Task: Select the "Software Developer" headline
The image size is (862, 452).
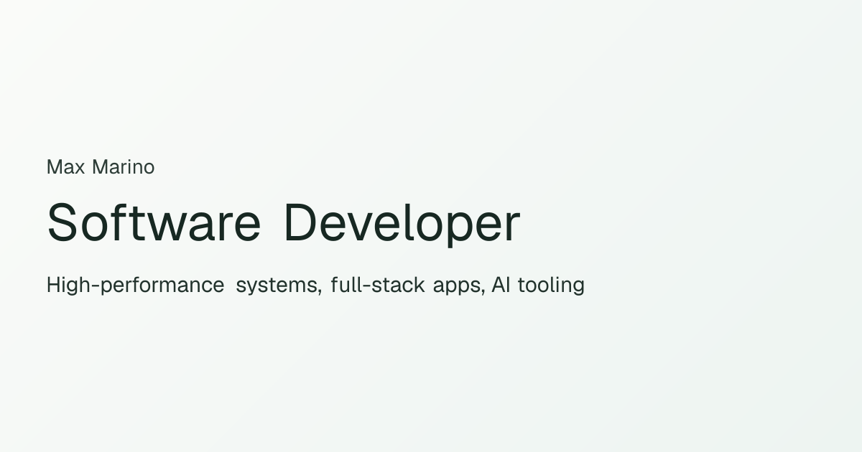Action: click(x=283, y=224)
